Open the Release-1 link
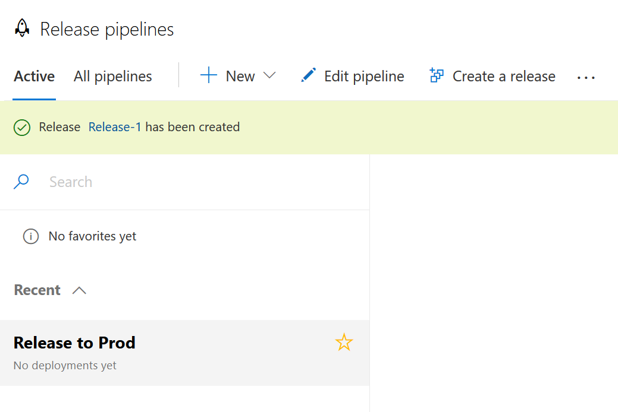The height and width of the screenshot is (412, 618). coord(115,127)
